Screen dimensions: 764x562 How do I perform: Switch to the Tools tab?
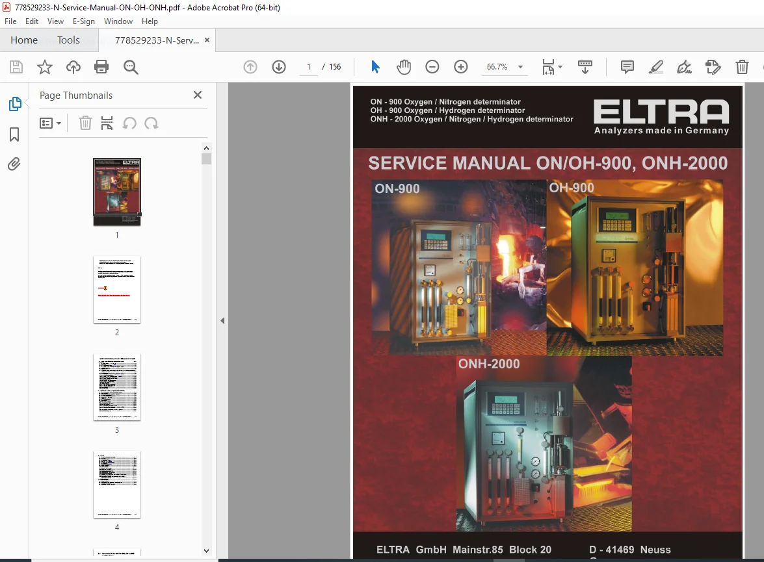pos(68,40)
